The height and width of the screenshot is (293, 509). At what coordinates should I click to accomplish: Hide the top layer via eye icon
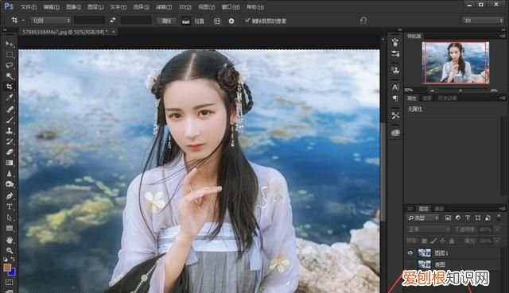point(410,253)
